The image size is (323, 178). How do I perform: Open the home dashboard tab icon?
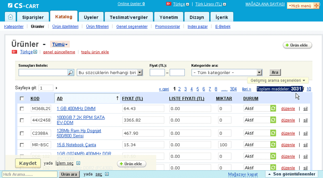pyautogui.click(x=10, y=17)
